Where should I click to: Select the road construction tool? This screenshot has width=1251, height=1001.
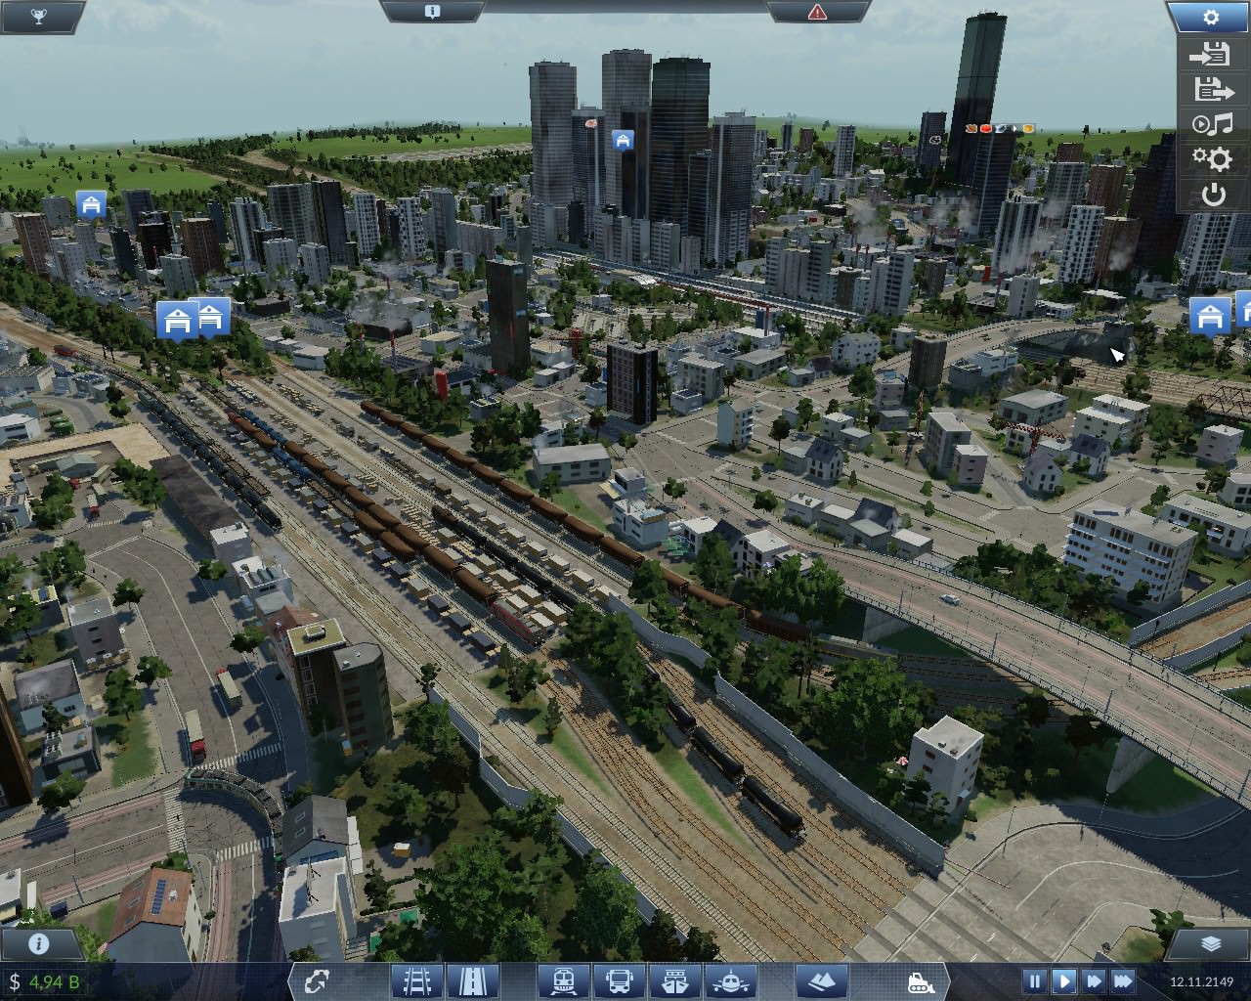pos(473,980)
